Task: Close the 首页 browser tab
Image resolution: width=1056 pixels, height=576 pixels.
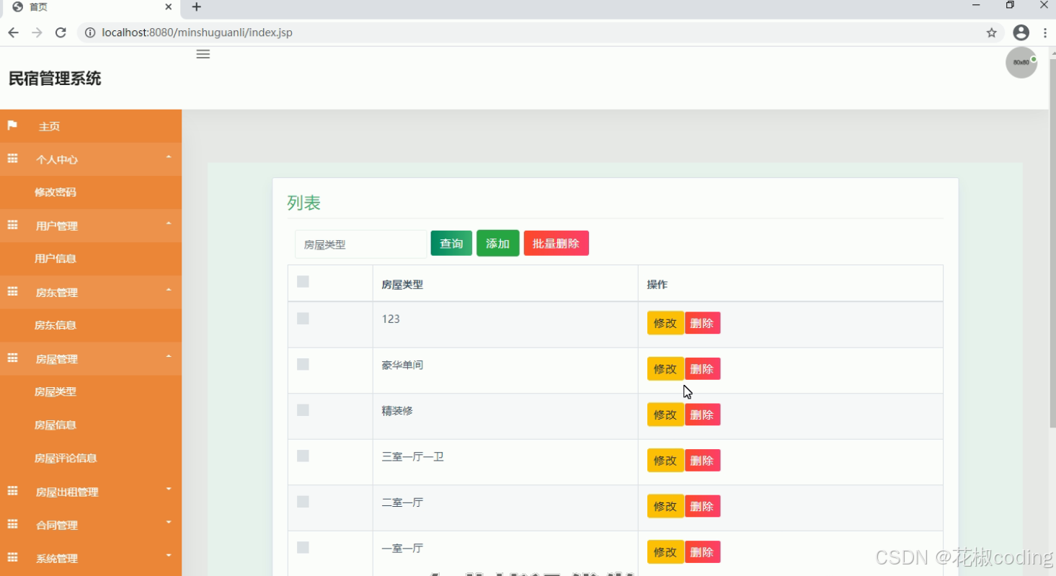Action: 169,7
